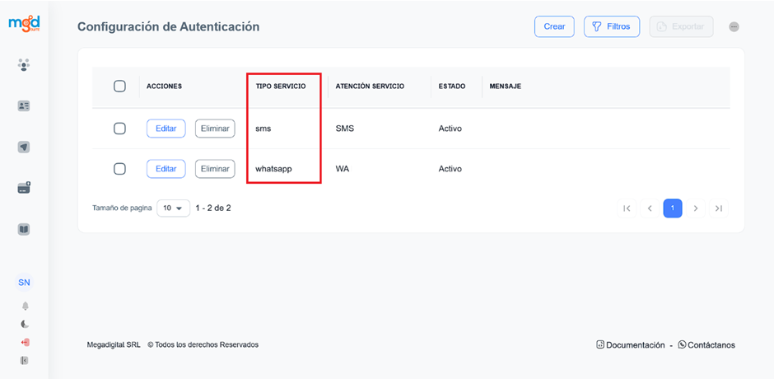Click Editar for the whatsapp row
This screenshot has width=774, height=379.
point(166,169)
